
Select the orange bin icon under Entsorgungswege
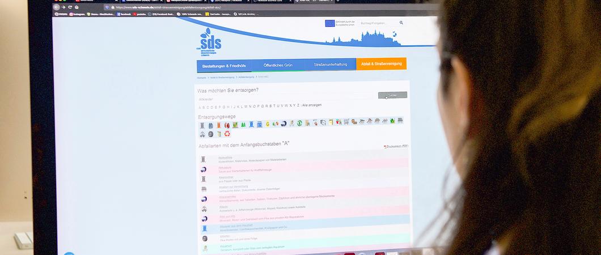point(219,125)
